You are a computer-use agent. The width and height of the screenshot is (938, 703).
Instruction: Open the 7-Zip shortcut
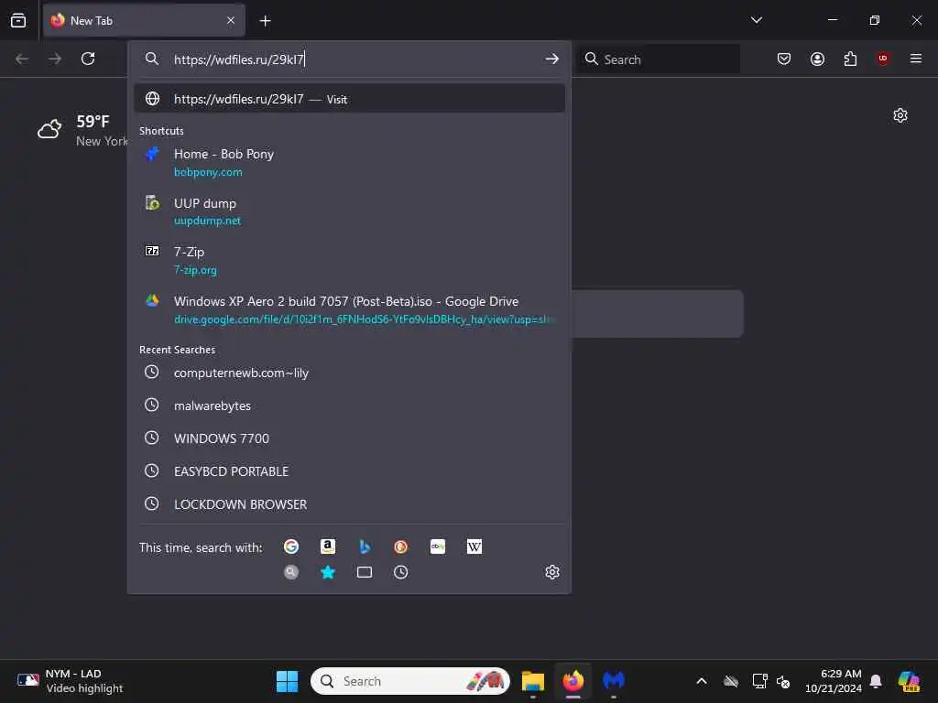349,260
